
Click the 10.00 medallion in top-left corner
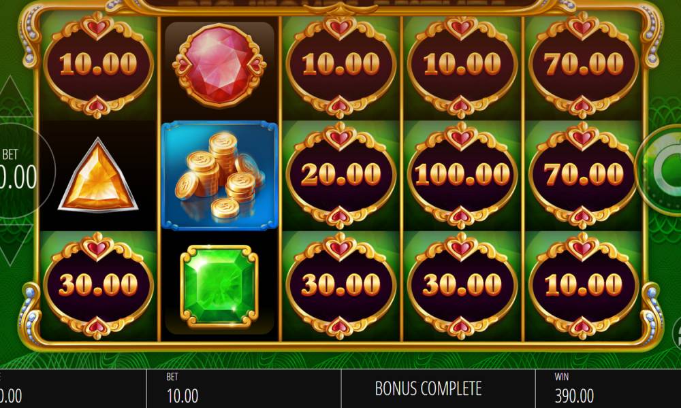point(98,65)
